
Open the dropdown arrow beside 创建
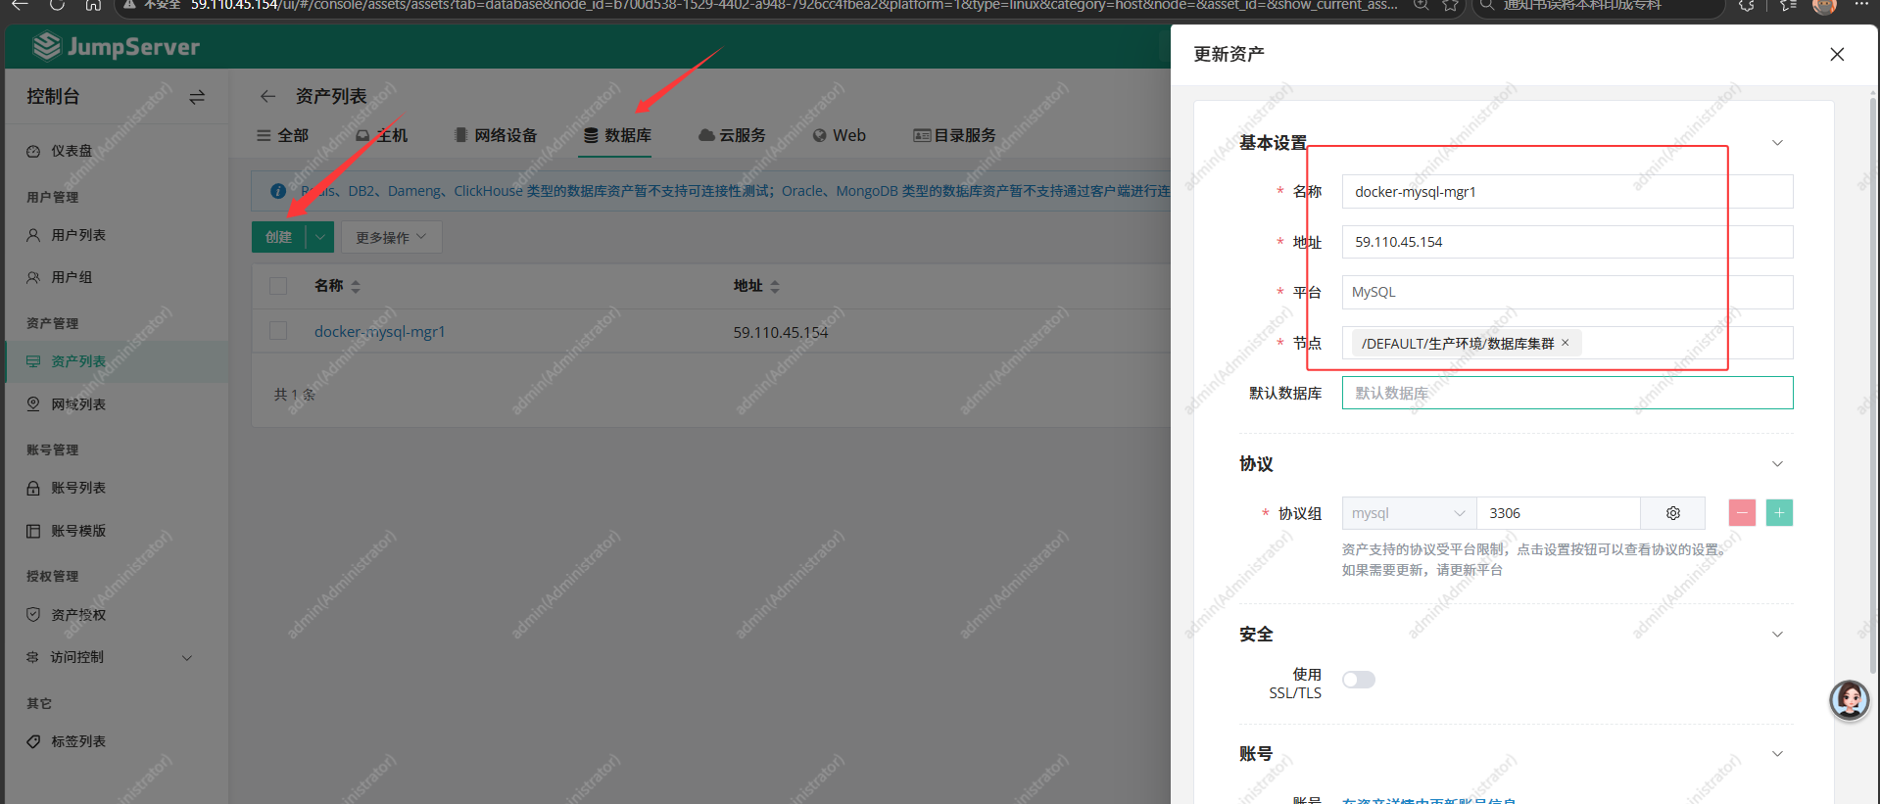[x=320, y=237]
